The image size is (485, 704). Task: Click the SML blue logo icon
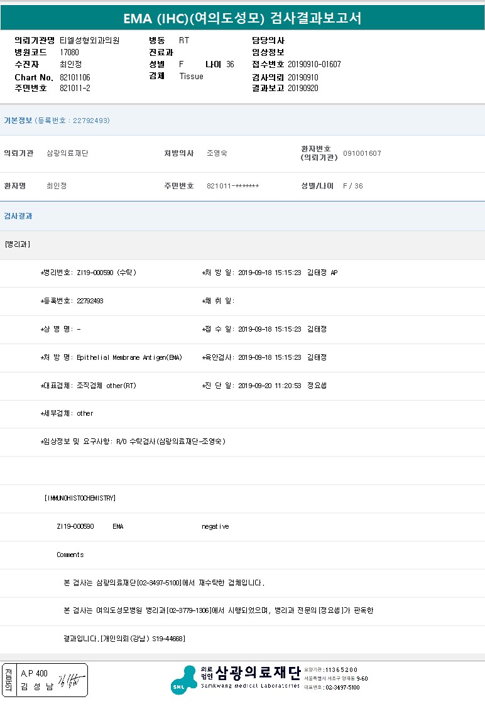pyautogui.click(x=184, y=680)
